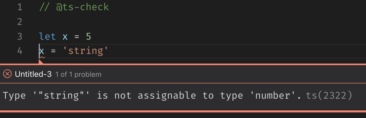Select line number 3 in the gutter
The width and height of the screenshot is (366, 118).
point(20,36)
